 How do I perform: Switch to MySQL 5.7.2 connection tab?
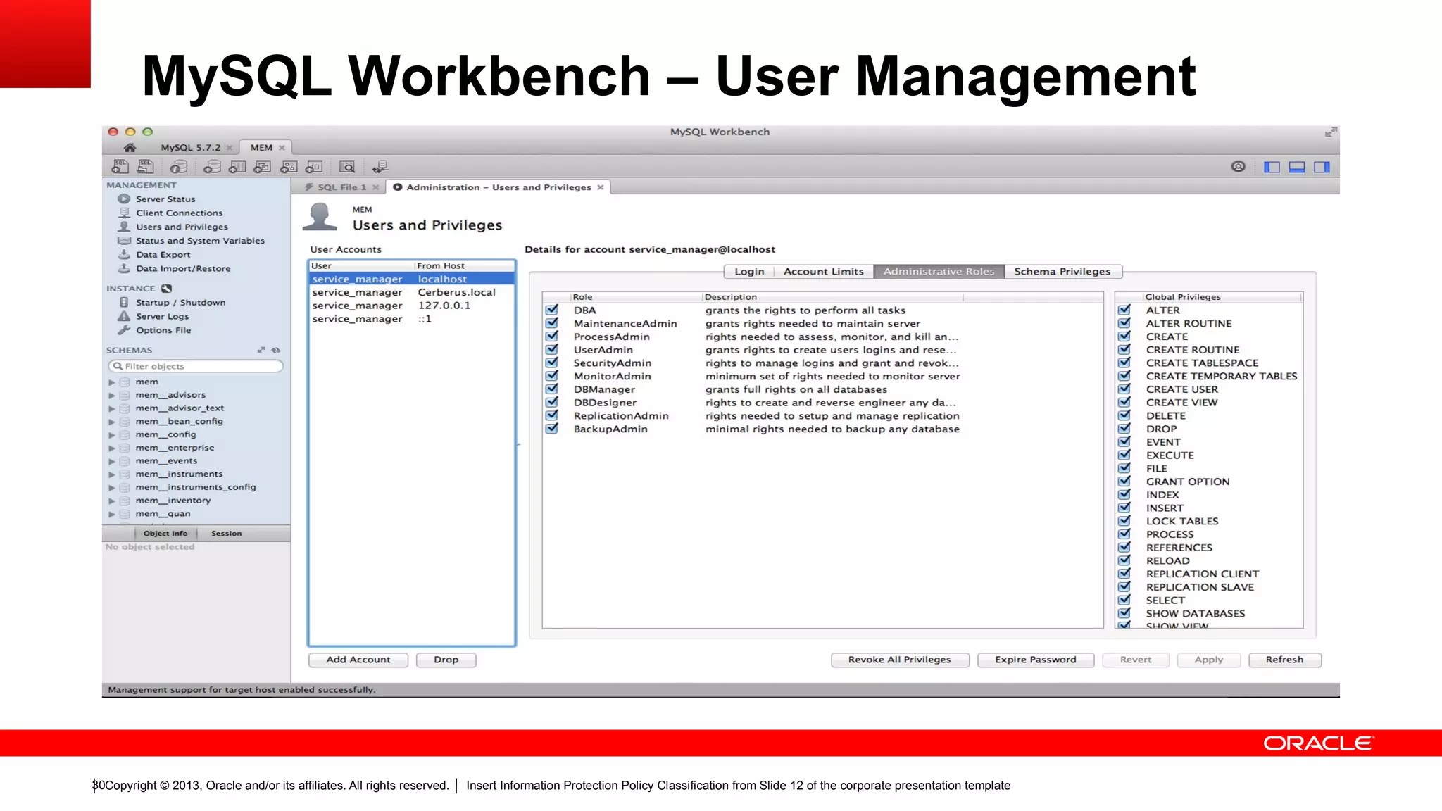[x=190, y=147]
